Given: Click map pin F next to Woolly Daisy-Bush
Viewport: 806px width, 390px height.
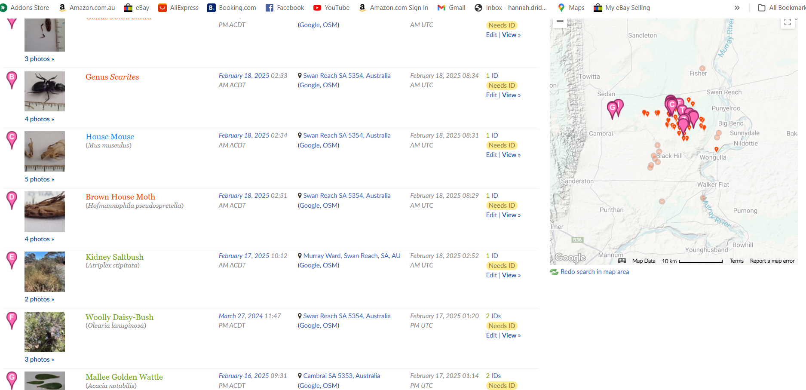Looking at the screenshot, I should [x=12, y=321].
